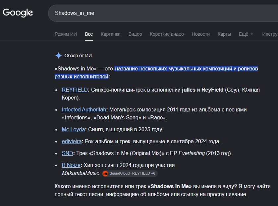Image resolution: width=278 pixels, height=206 pixels.
Task: Open the REYFIELD link
Action: click(75, 90)
